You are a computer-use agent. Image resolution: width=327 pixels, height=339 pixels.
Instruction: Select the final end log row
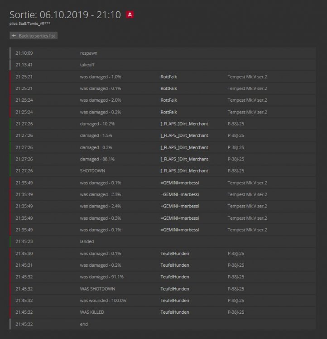[162, 324]
